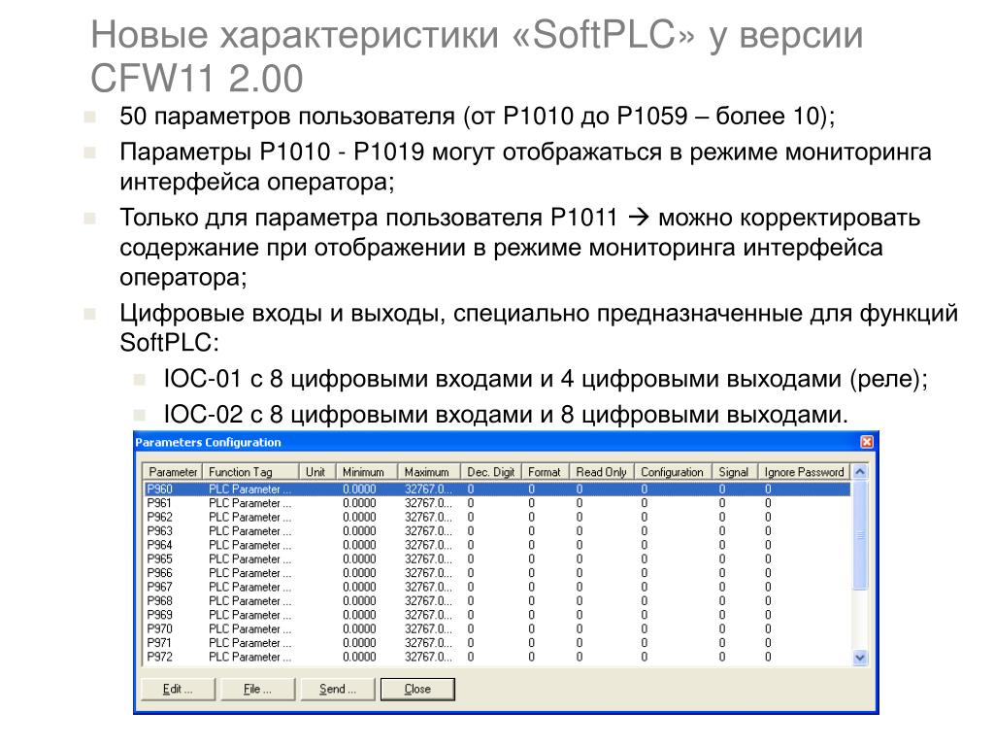Click the Format column header
Image resolution: width=994 pixels, height=746 pixels.
tap(546, 472)
